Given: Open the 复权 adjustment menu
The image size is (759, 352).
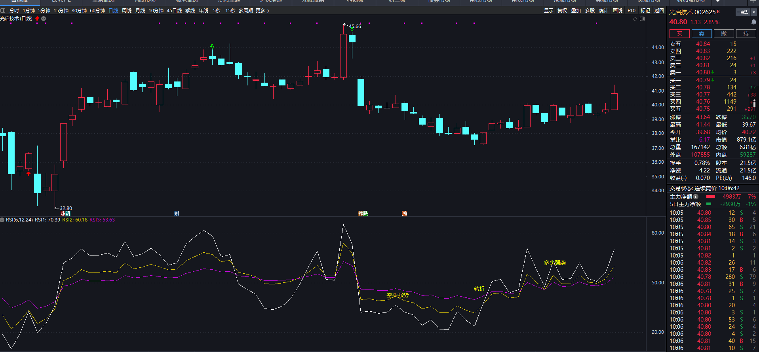Looking at the screenshot, I should click(x=562, y=11).
